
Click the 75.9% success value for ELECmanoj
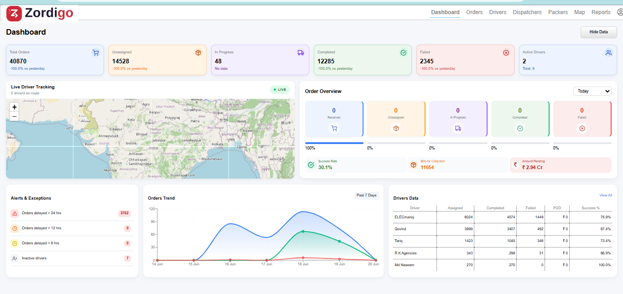pyautogui.click(x=605, y=217)
